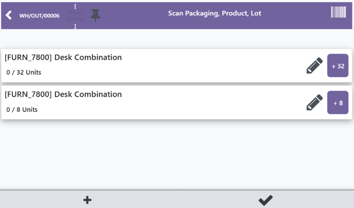Click blank space in the 8-unit line card

point(205,103)
